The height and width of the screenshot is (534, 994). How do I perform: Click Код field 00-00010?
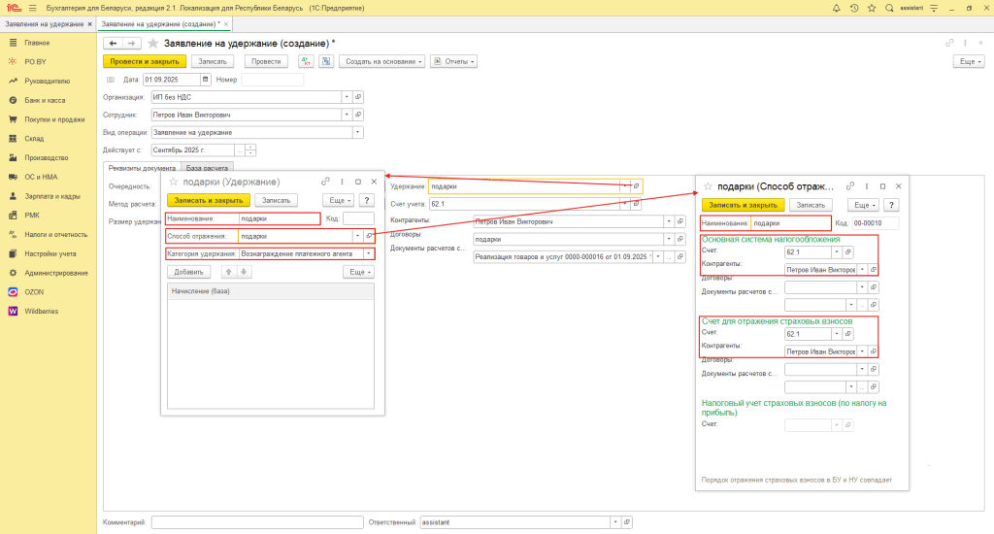(876, 222)
